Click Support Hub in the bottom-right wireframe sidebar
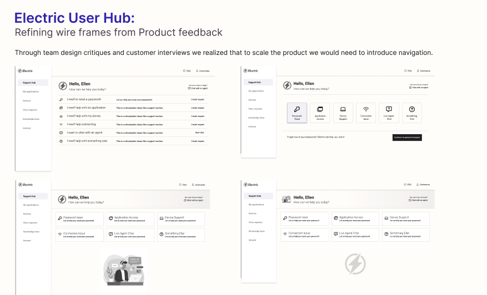 (x=256, y=196)
